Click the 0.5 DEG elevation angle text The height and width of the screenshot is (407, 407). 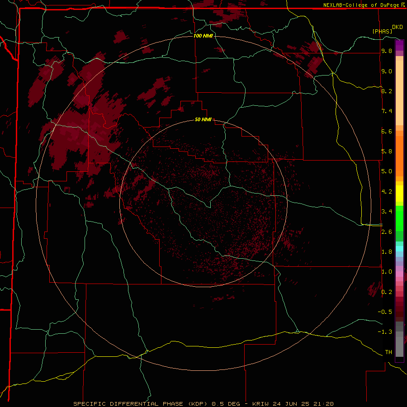coord(227,404)
